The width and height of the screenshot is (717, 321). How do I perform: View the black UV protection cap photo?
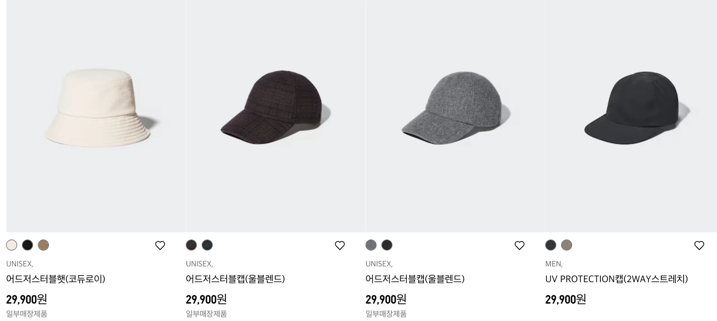[631, 116]
